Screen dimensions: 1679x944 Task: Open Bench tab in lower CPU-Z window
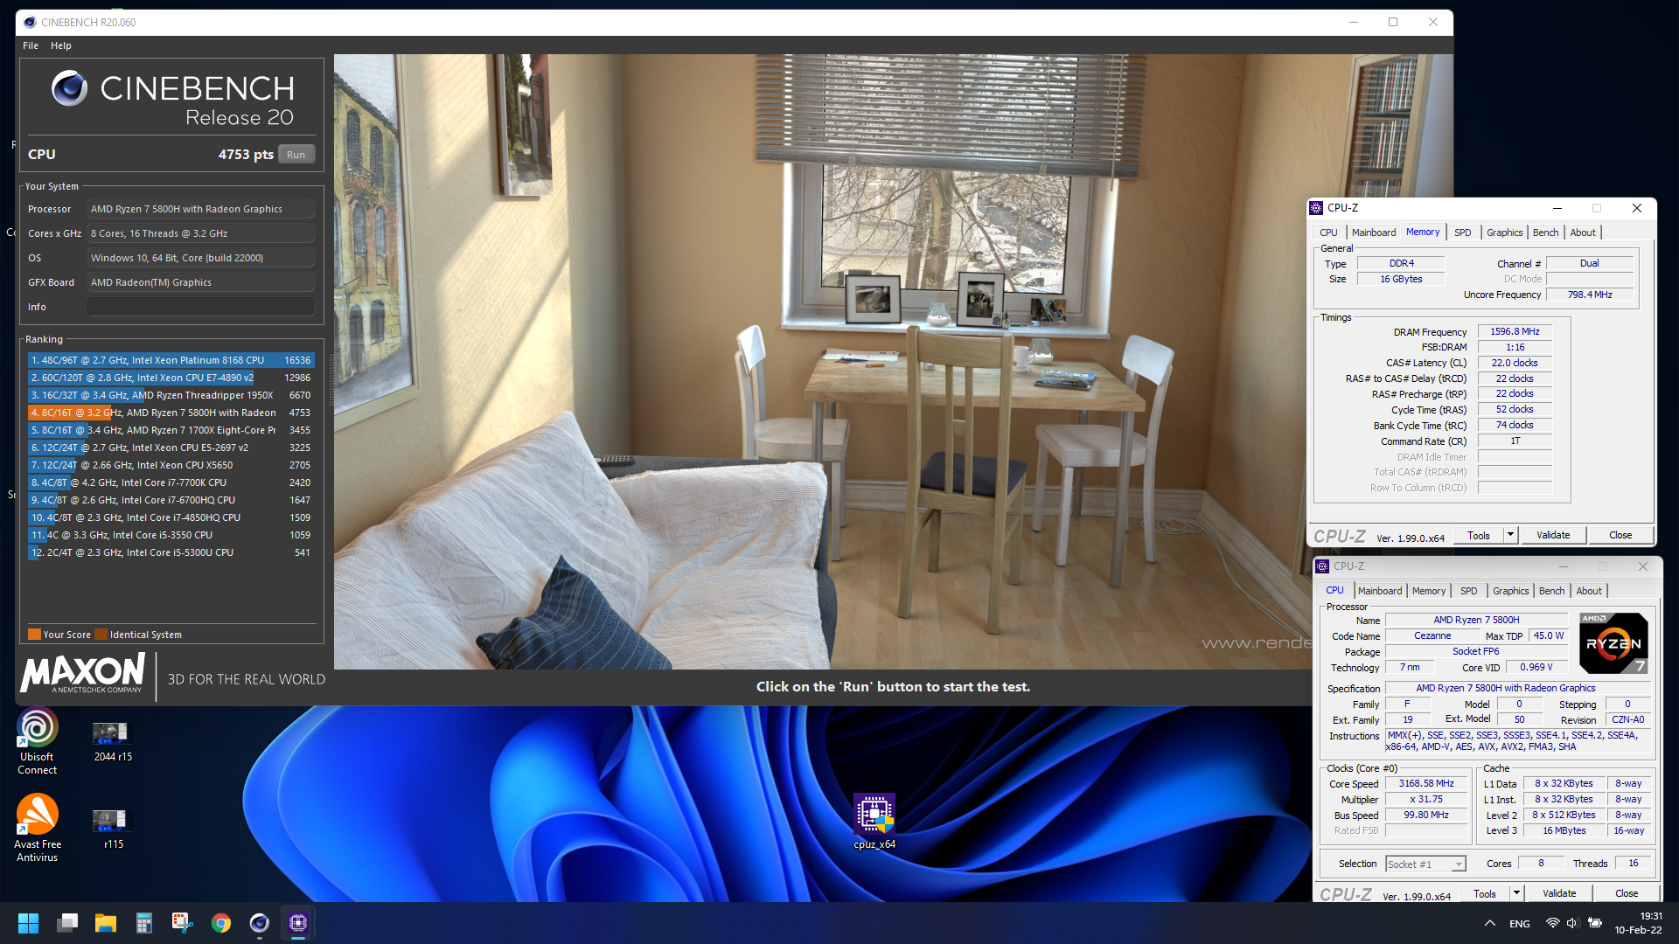(1551, 592)
